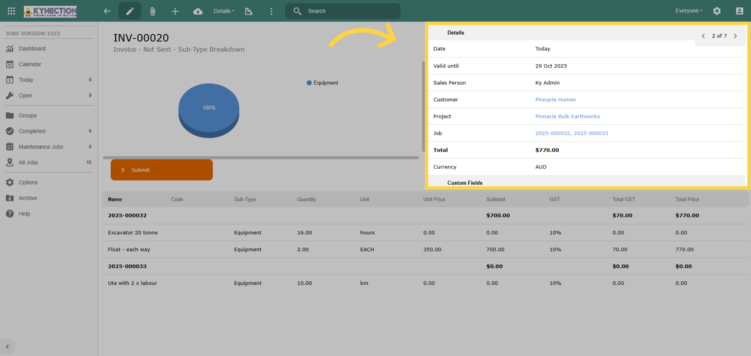Select Completed jobs in sidebar
751x356 pixels.
click(x=49, y=131)
